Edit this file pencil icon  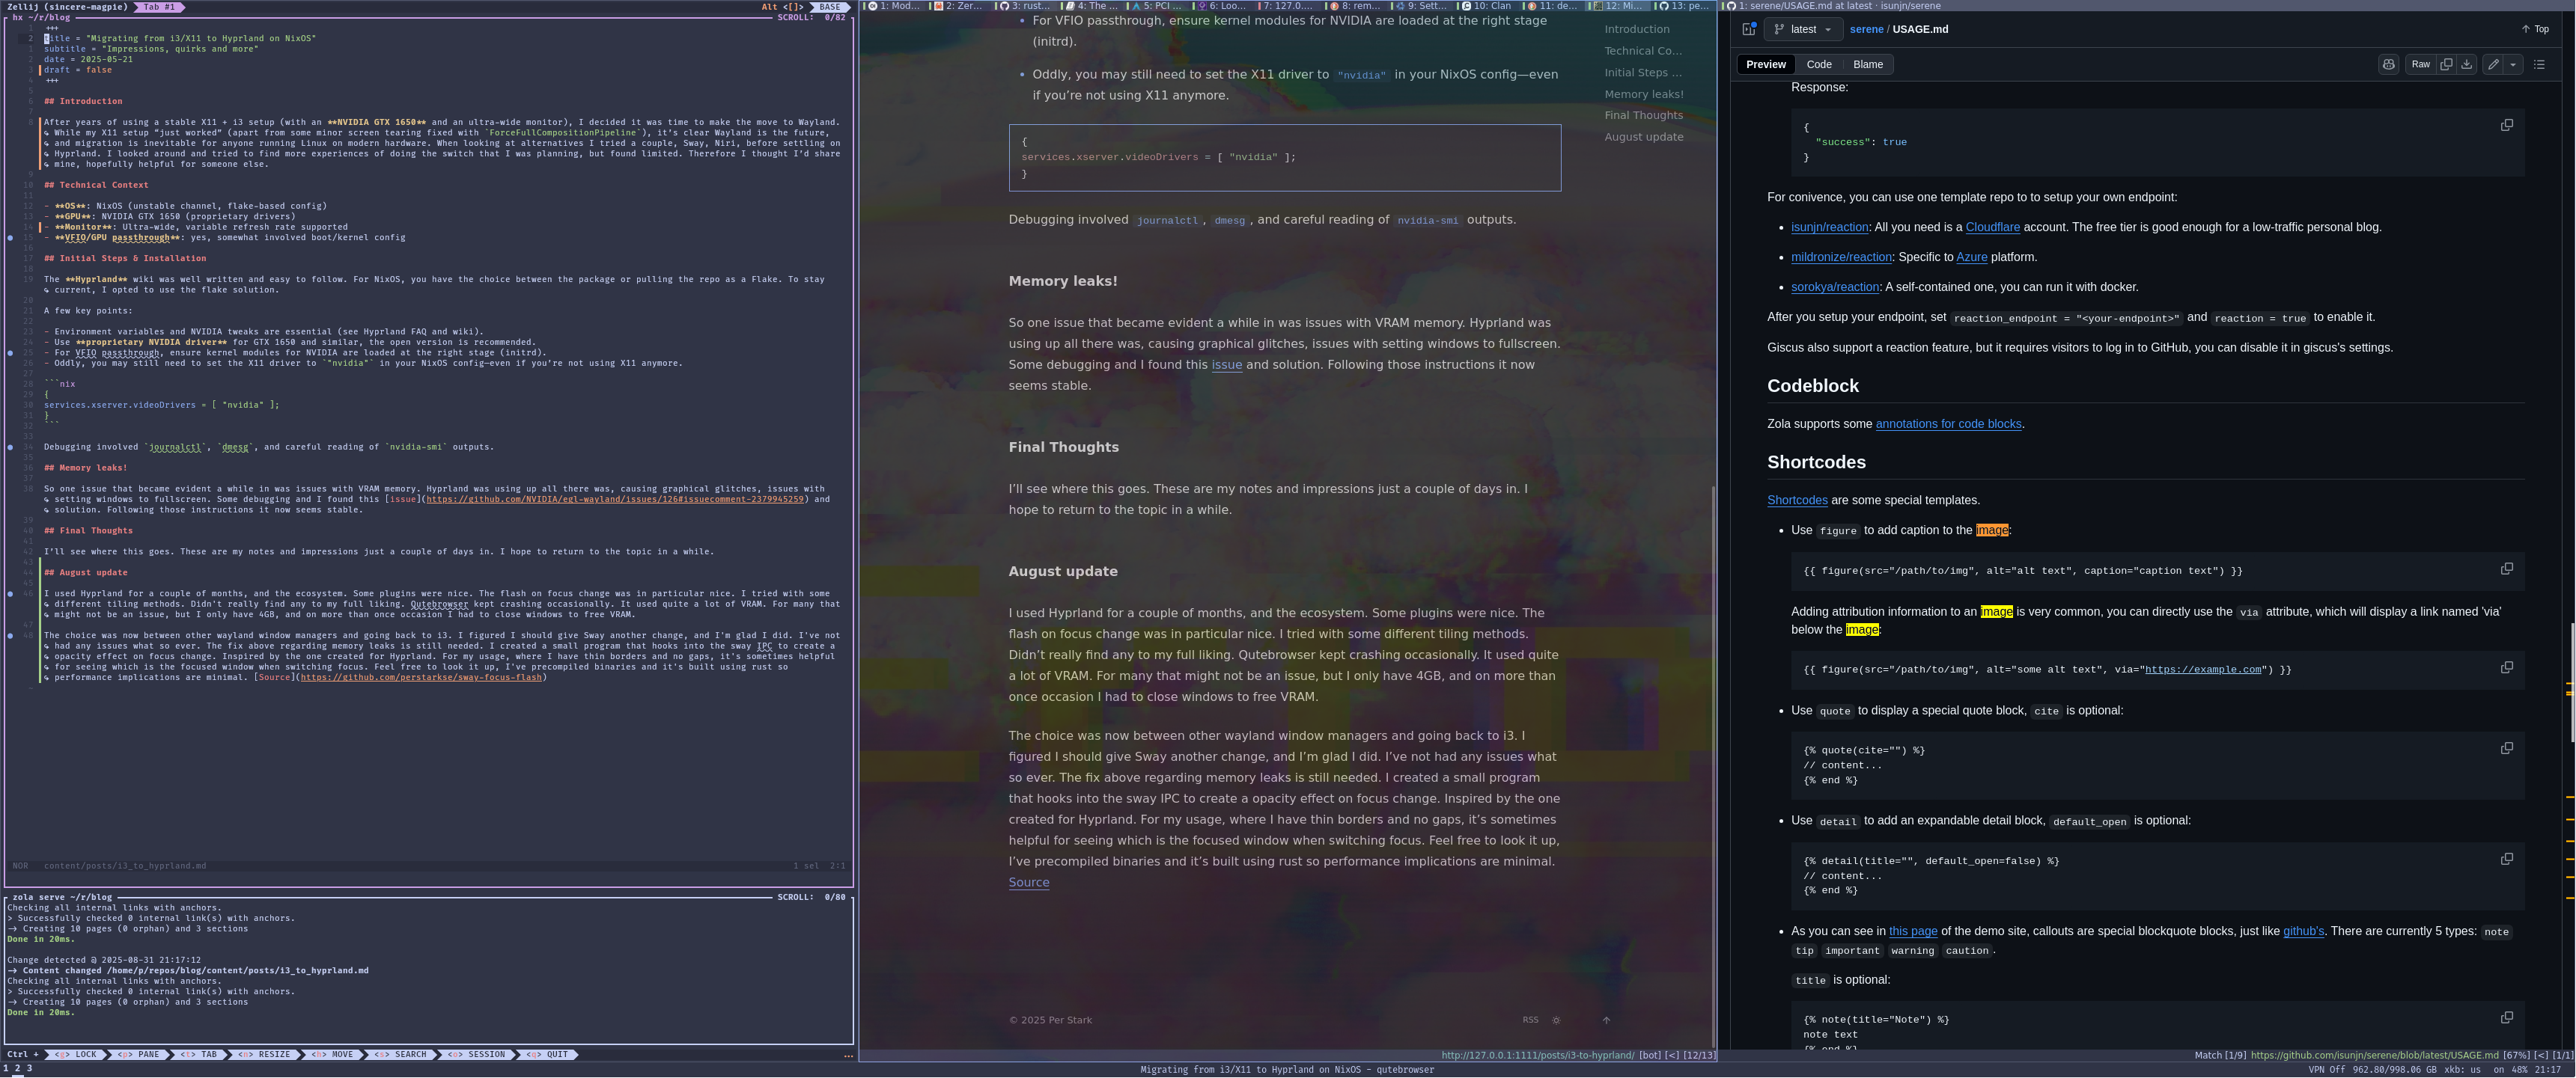coord(2493,64)
